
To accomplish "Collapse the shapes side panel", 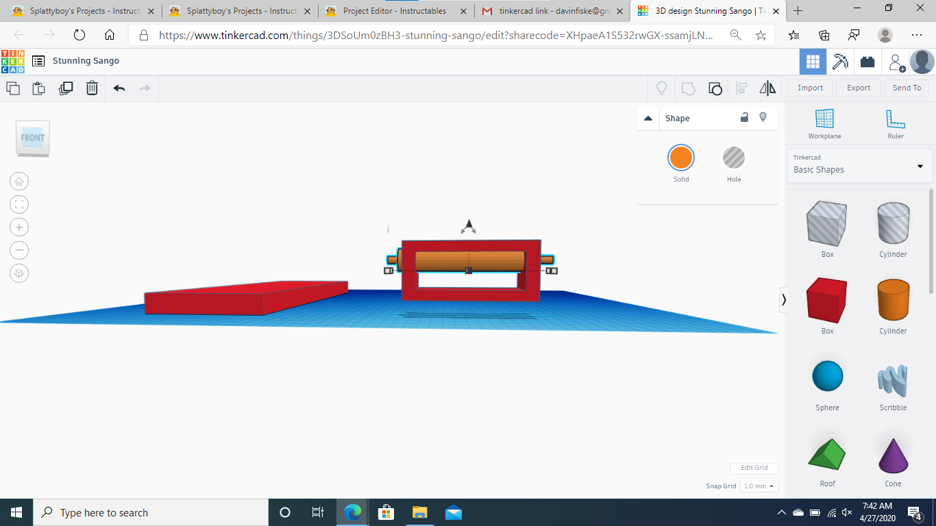I will coord(784,299).
